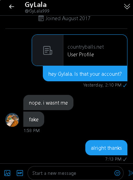Click the 1:58 PM timestamp
Screen dimensions: 133x180
tap(32, 131)
